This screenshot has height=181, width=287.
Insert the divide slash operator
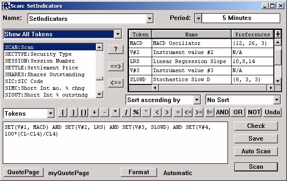tap(126, 113)
